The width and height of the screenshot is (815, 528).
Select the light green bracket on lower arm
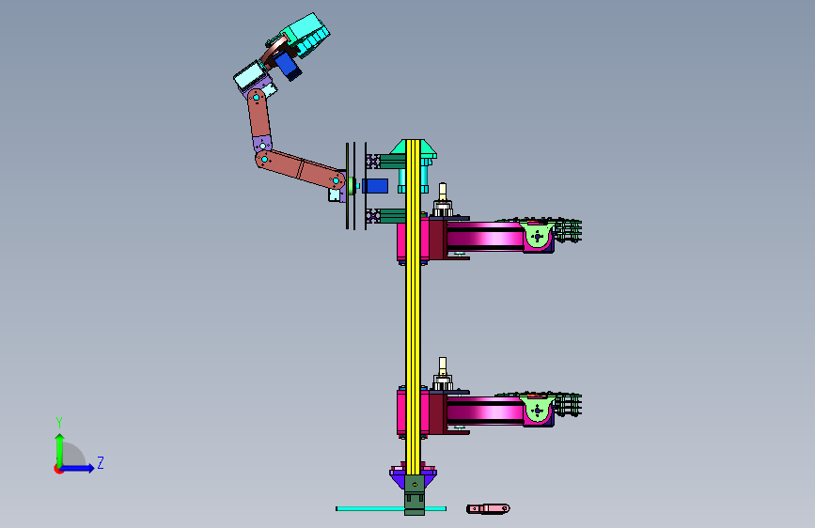click(x=537, y=409)
